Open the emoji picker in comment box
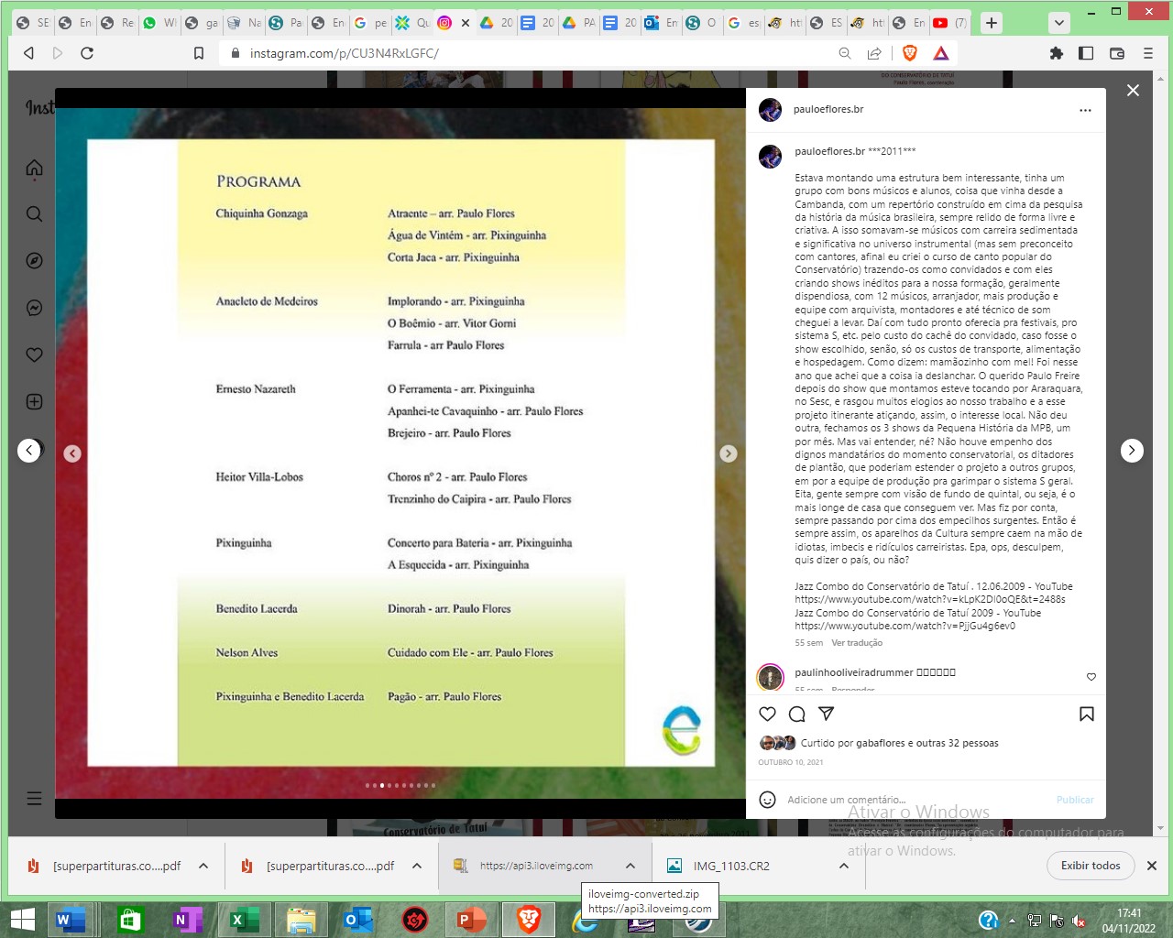This screenshot has width=1173, height=938. click(768, 800)
